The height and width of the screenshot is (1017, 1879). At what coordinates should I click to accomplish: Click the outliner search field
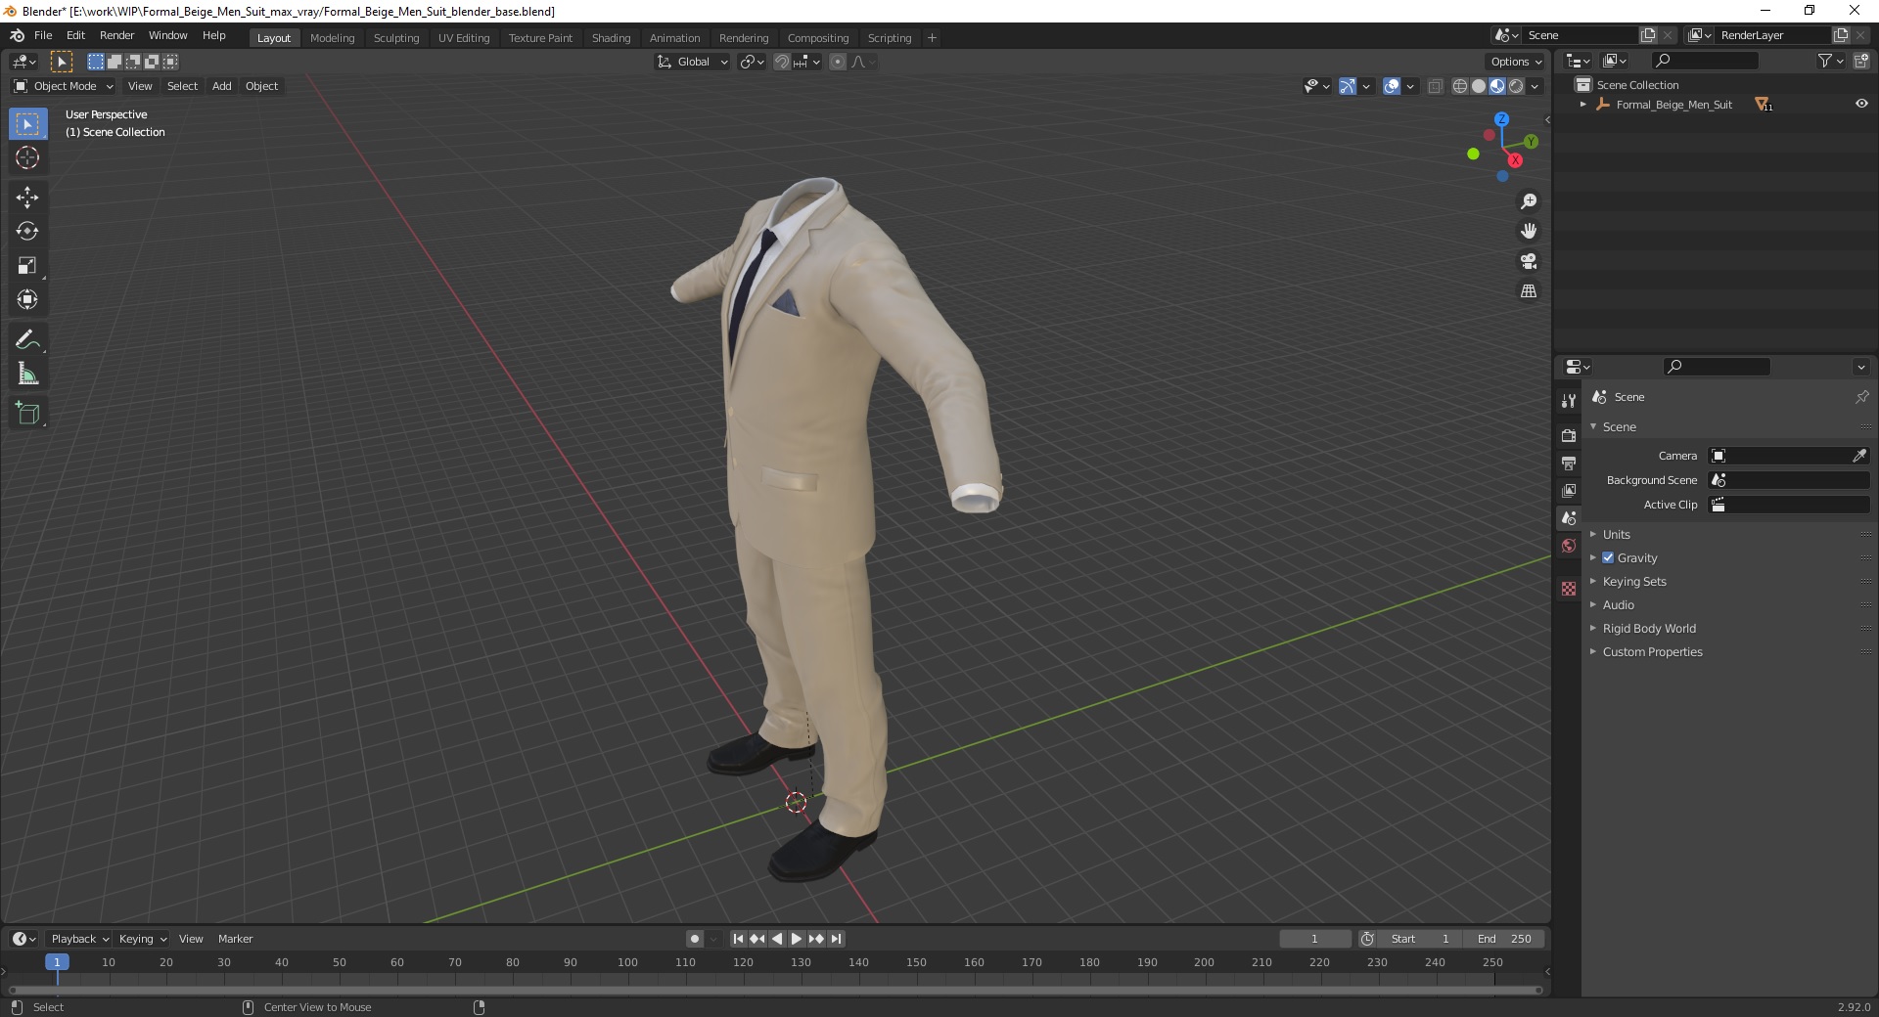pyautogui.click(x=1705, y=61)
